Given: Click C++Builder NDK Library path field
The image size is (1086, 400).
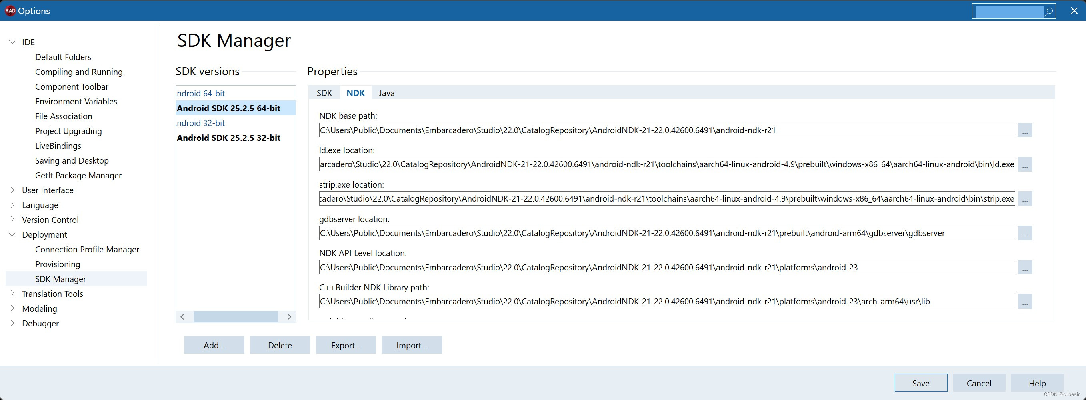Looking at the screenshot, I should pyautogui.click(x=666, y=301).
